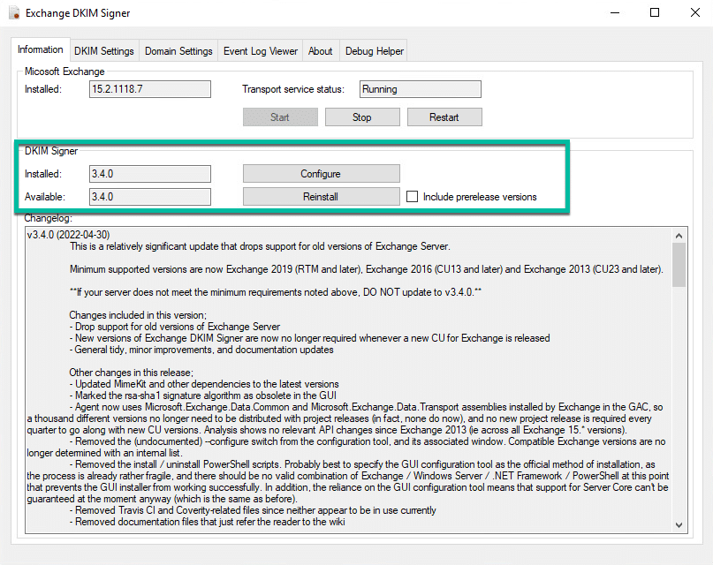Click 'General tidy, minor improvements' changelog line
713x565 pixels.
pyautogui.click(x=201, y=350)
